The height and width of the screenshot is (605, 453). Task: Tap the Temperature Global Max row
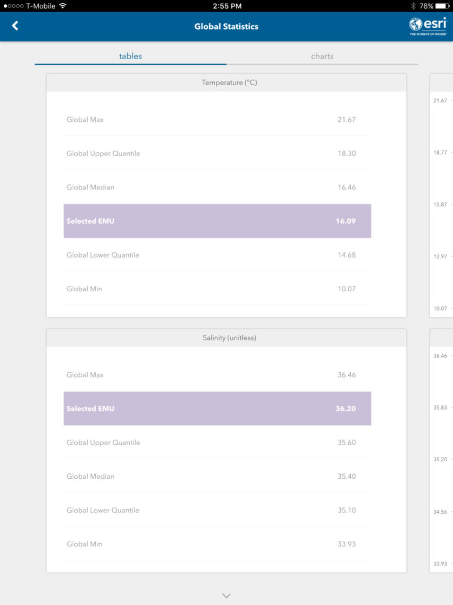[217, 120]
